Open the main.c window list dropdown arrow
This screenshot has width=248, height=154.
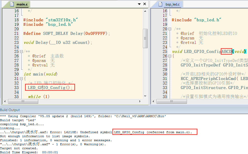point(139,4)
